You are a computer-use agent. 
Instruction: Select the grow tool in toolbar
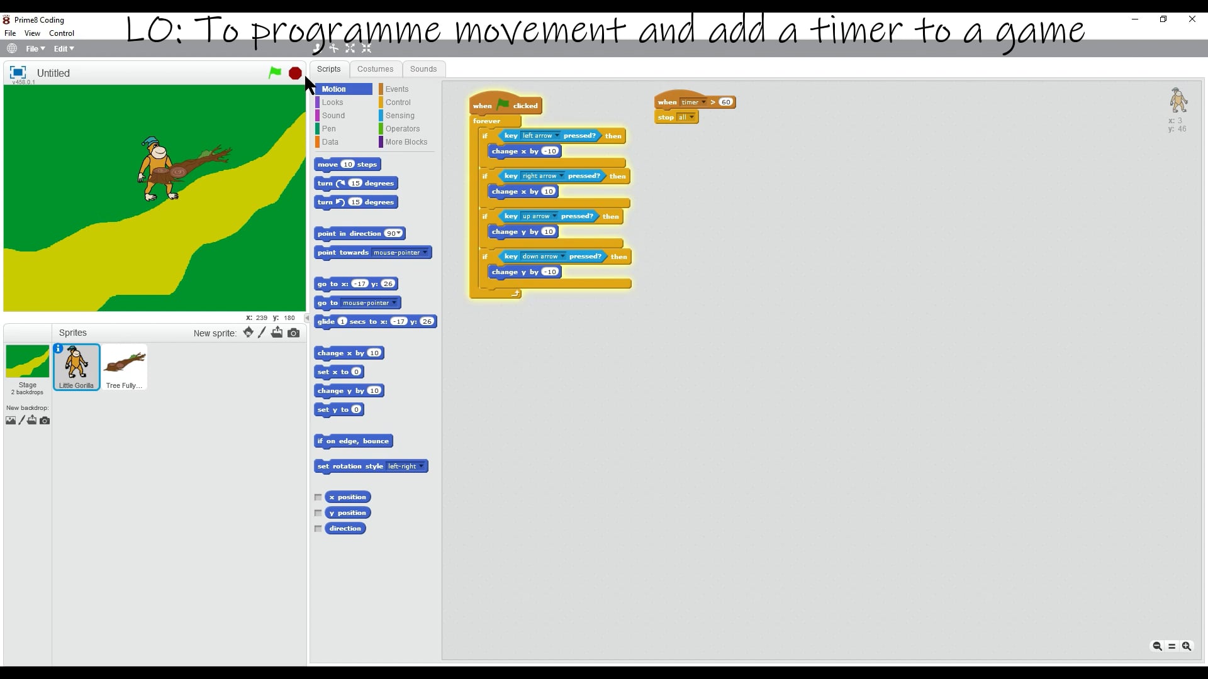pos(350,48)
